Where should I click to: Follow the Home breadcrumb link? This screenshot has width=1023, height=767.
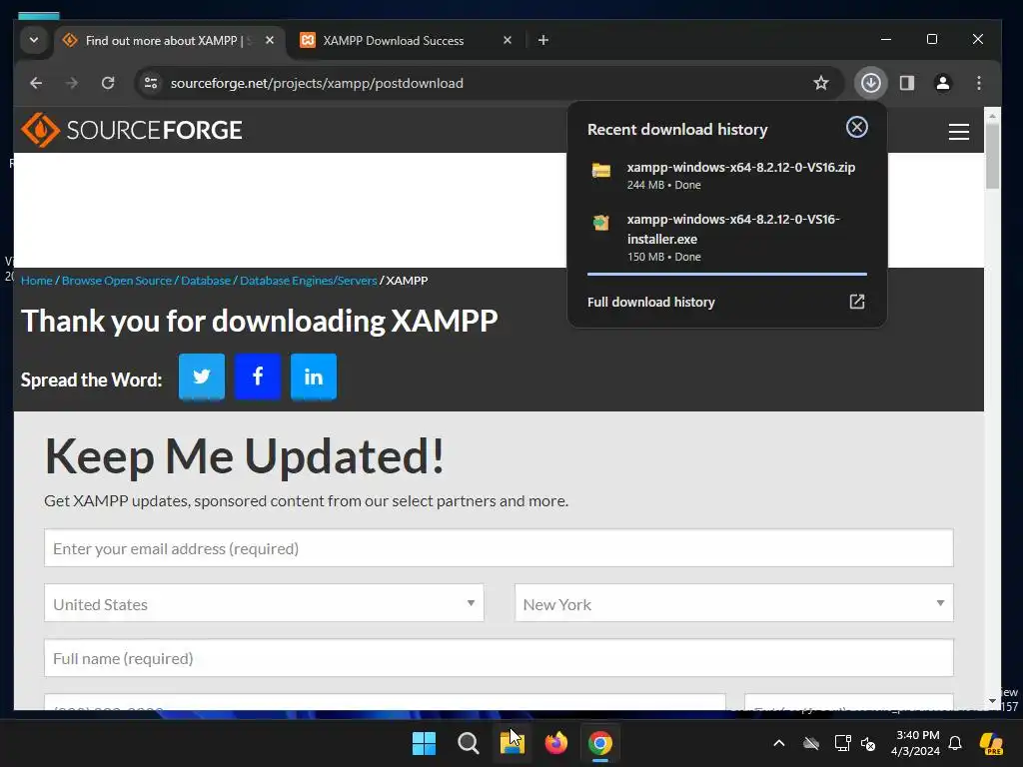click(x=37, y=281)
